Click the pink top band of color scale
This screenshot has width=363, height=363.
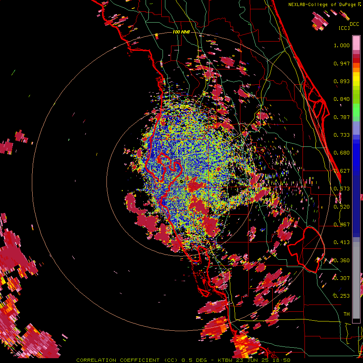coord(356,43)
